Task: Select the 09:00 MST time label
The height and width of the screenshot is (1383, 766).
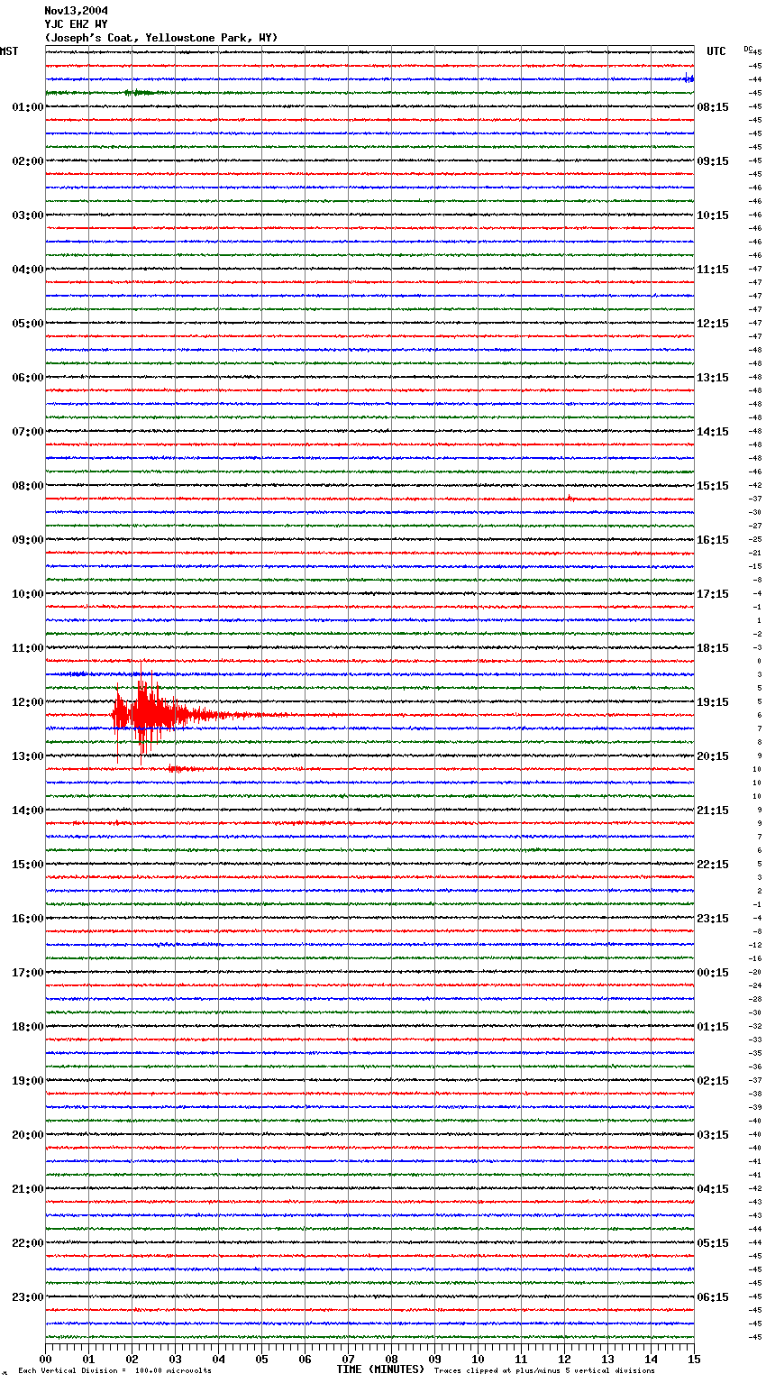Action: click(27, 540)
